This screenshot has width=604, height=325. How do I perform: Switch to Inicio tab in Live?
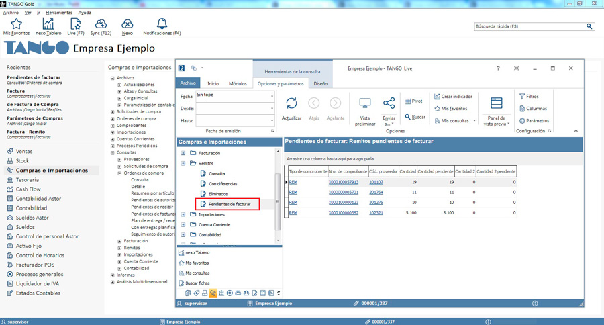coord(213,83)
